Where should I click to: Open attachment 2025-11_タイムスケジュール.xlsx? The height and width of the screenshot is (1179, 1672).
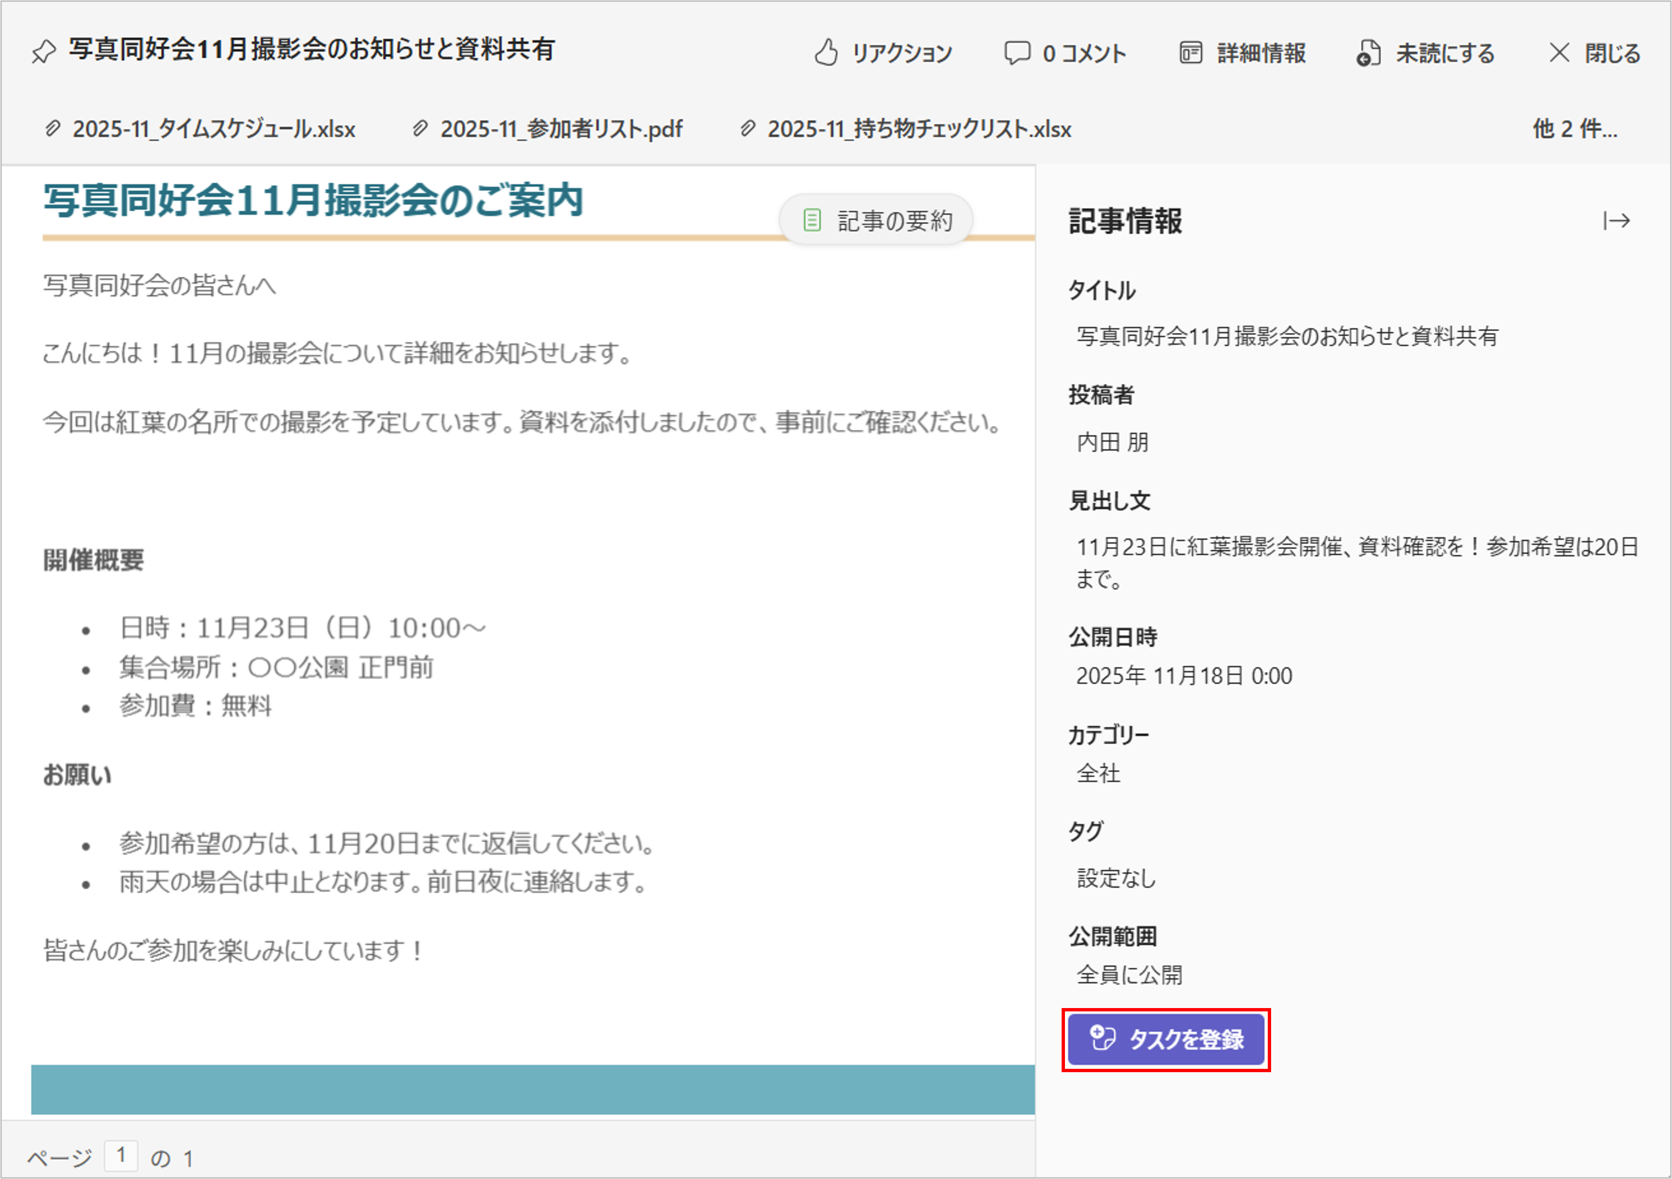coord(213,130)
